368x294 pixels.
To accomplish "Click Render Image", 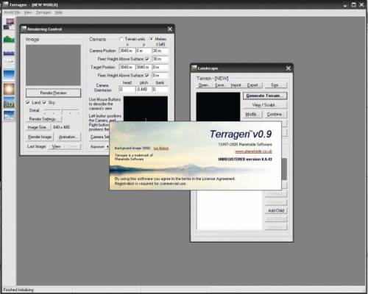I will coord(40,137).
